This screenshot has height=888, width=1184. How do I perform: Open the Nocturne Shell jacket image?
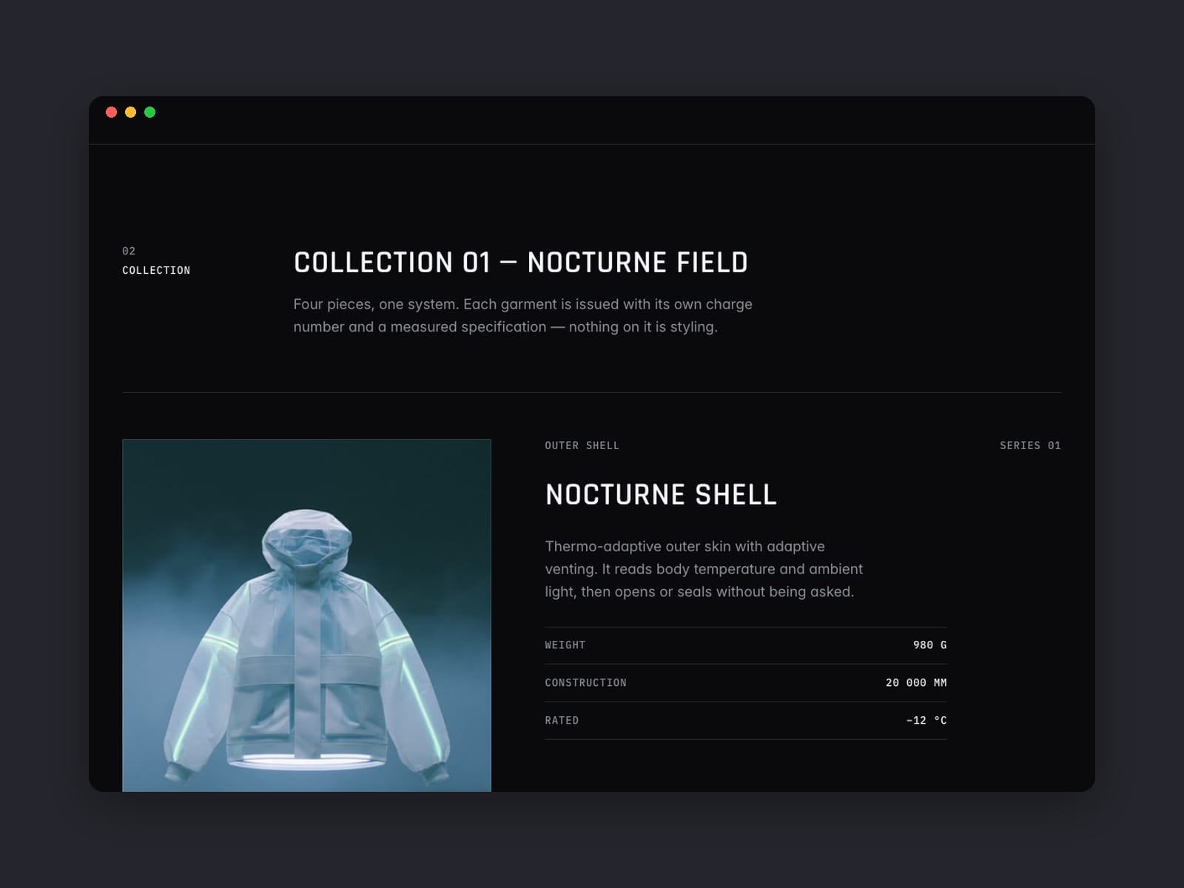306,616
